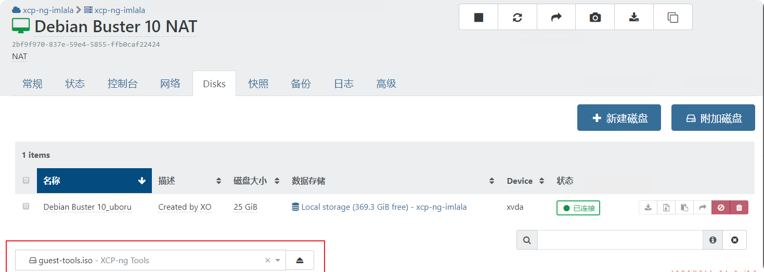
Task: Edit the Created by XO description
Action: [185, 207]
